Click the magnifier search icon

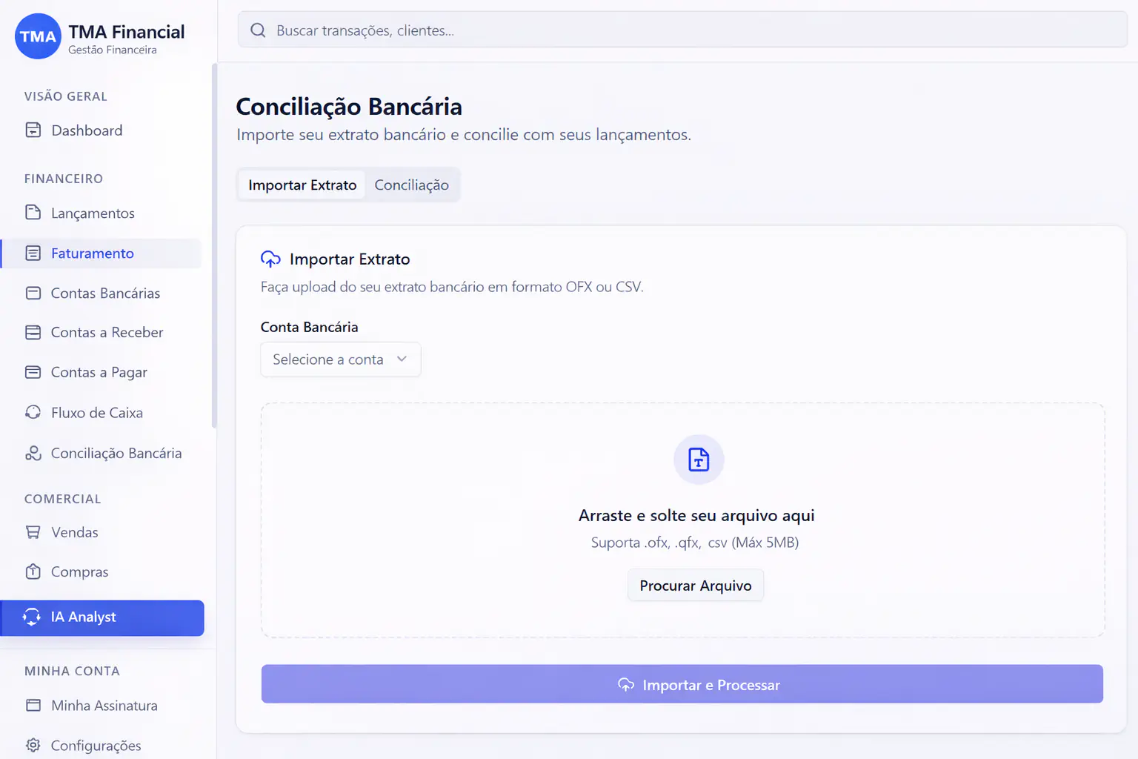click(x=258, y=30)
